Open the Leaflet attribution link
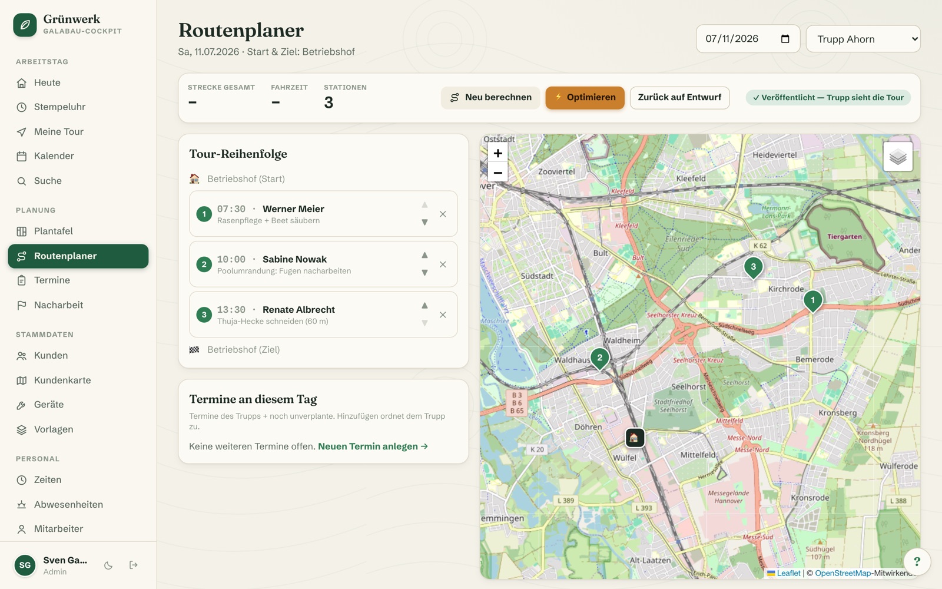 (784, 573)
